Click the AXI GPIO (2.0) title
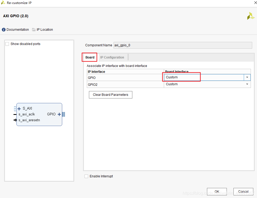This screenshot has height=198, width=257. click(x=16, y=16)
